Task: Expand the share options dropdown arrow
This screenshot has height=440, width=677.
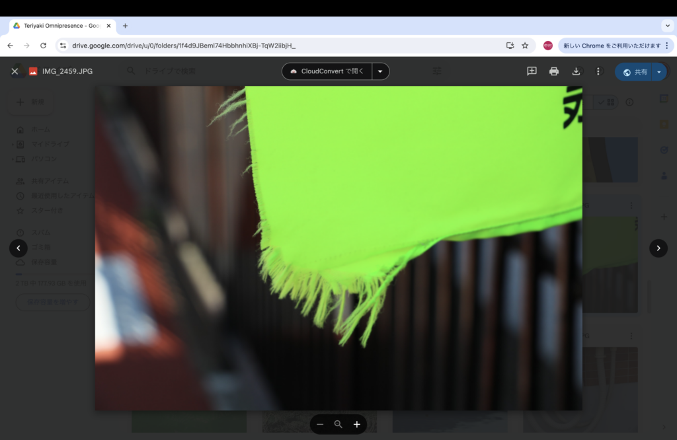Action: point(659,72)
